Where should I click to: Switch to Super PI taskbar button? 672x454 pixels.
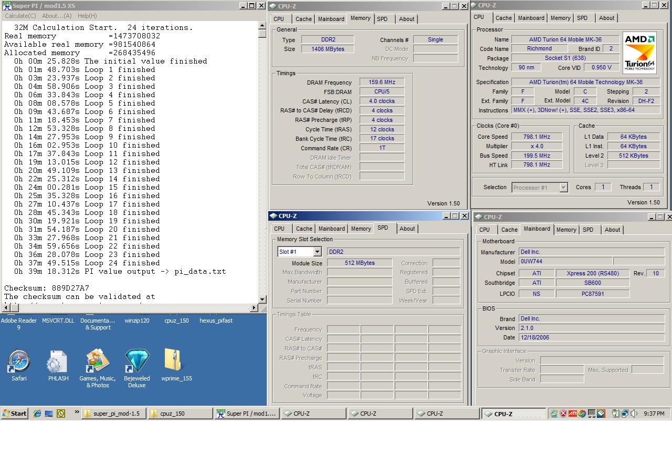[247, 414]
